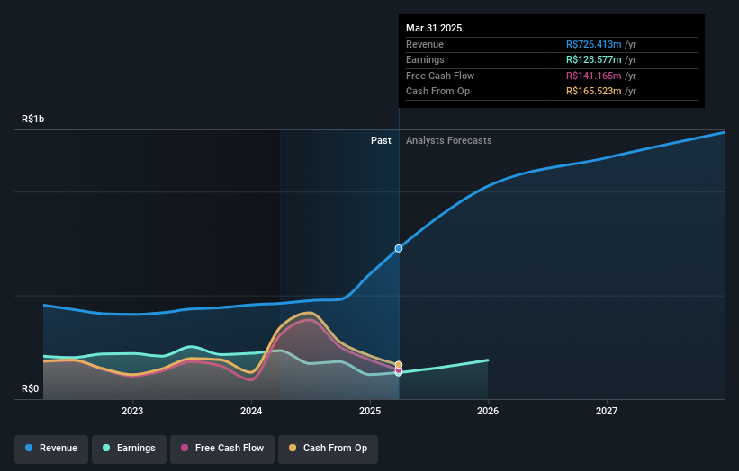
Task: Toggle the Free Cash Flow legend button
Action: coord(222,449)
